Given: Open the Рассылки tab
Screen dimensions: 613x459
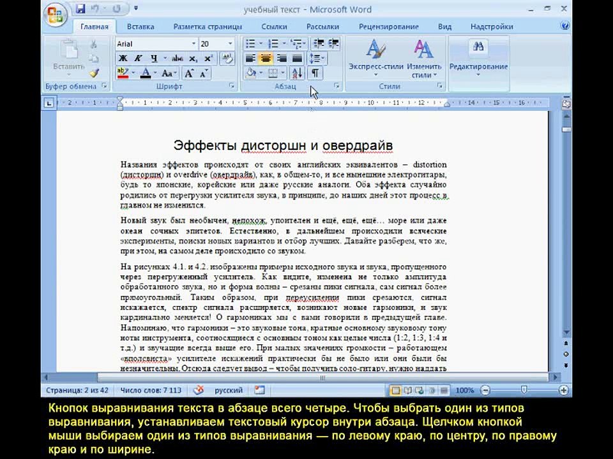Looking at the screenshot, I should [322, 27].
